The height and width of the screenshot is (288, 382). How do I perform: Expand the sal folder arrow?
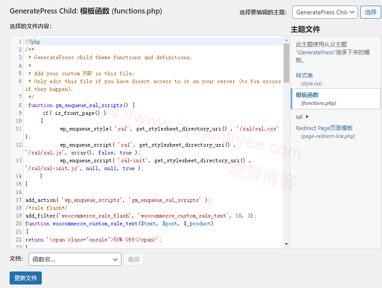[x=307, y=117]
